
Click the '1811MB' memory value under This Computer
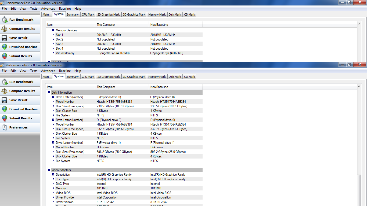point(102,188)
